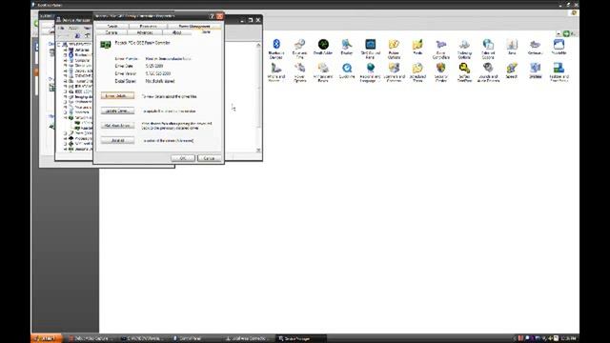This screenshot has width=610, height=343.
Task: Expand the Imaging devices node
Action: 66,97
